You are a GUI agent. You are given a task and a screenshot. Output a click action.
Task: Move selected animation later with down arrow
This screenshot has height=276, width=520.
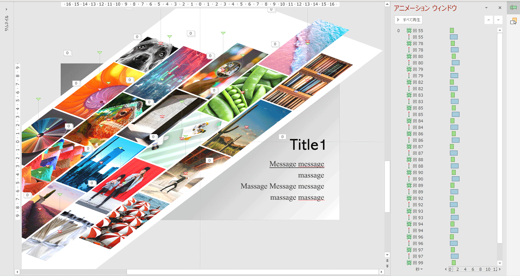tap(498, 20)
